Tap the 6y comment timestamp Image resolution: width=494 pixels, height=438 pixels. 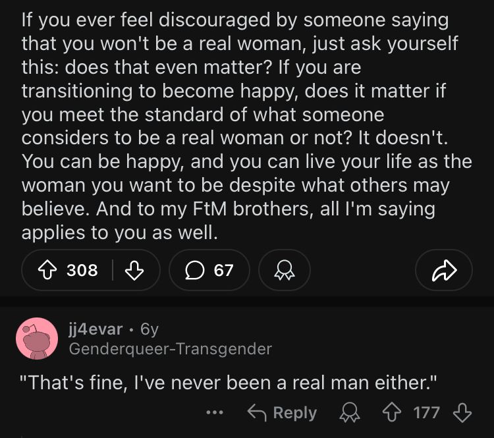point(150,329)
